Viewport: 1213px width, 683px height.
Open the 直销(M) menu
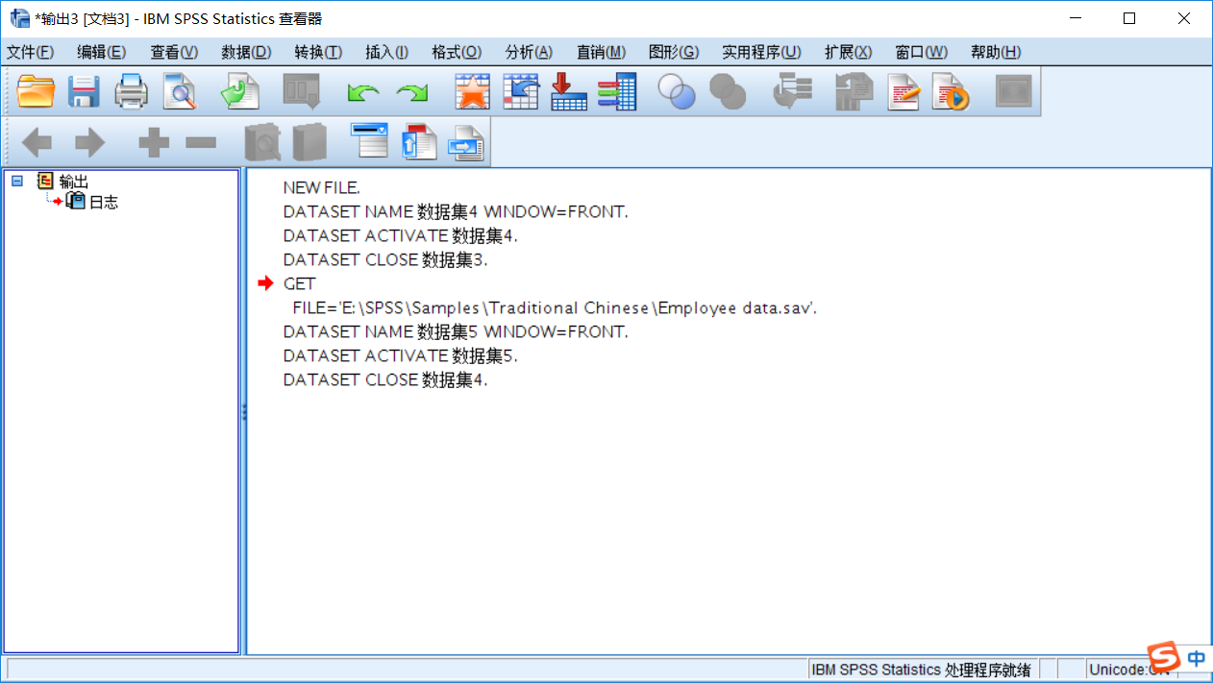coord(601,52)
